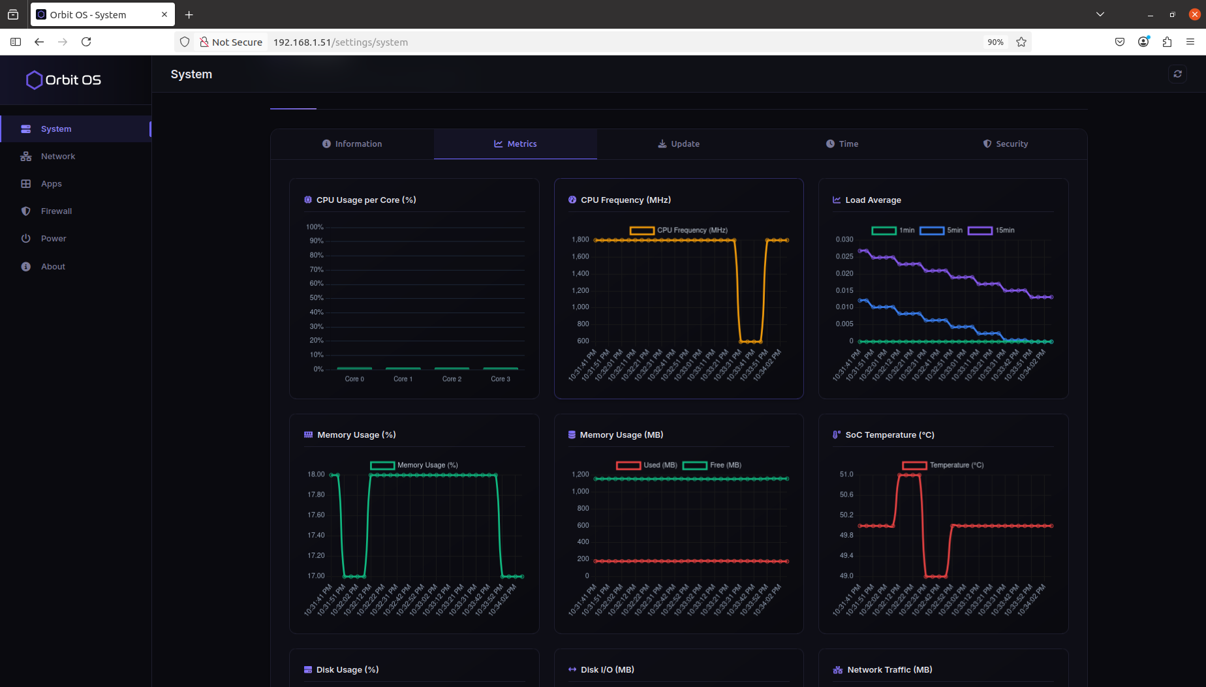This screenshot has height=687, width=1206.
Task: Select Network in the sidebar
Action: [57, 156]
